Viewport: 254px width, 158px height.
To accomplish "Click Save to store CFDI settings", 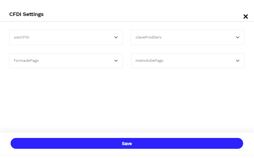I will click(x=127, y=143).
